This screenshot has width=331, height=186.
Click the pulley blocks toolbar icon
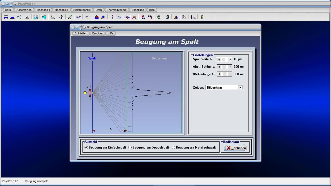pyautogui.click(x=150, y=17)
